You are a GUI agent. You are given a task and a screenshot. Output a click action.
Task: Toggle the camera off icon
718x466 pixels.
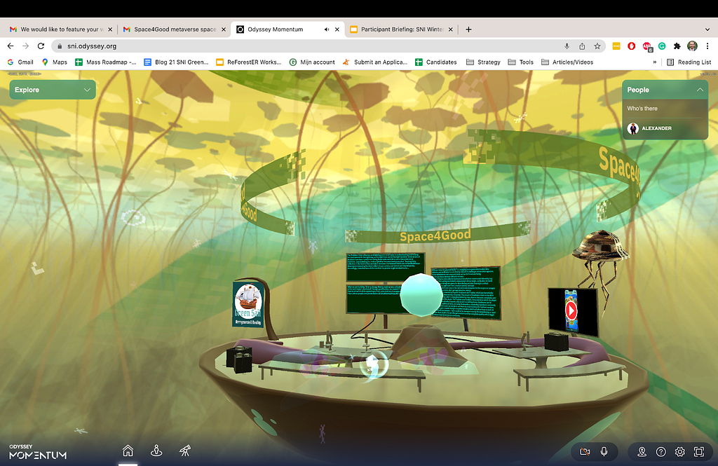(585, 452)
